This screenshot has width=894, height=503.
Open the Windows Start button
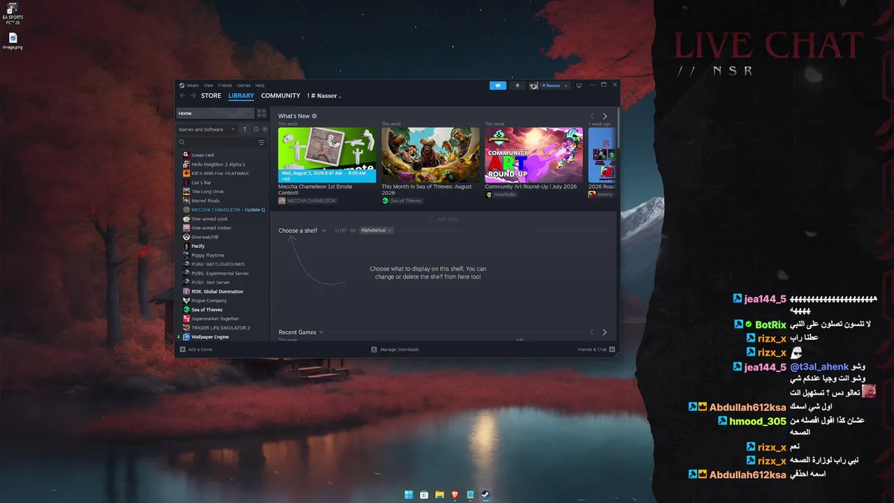point(409,495)
